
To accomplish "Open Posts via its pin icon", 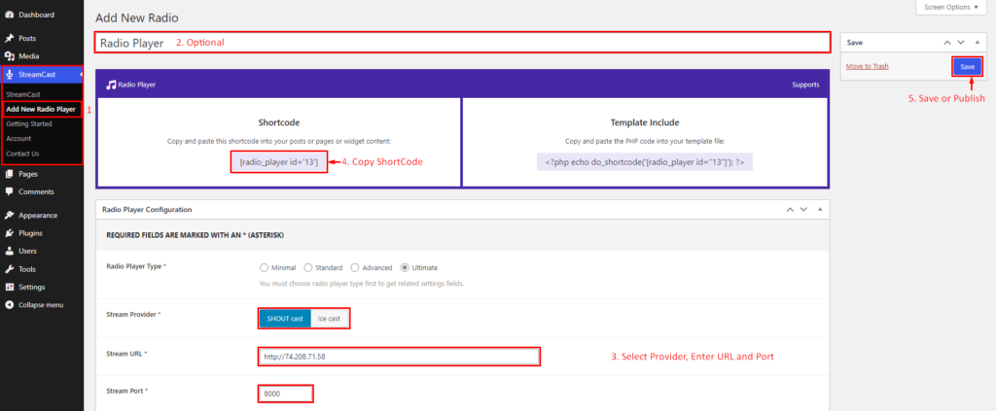I will (9, 38).
